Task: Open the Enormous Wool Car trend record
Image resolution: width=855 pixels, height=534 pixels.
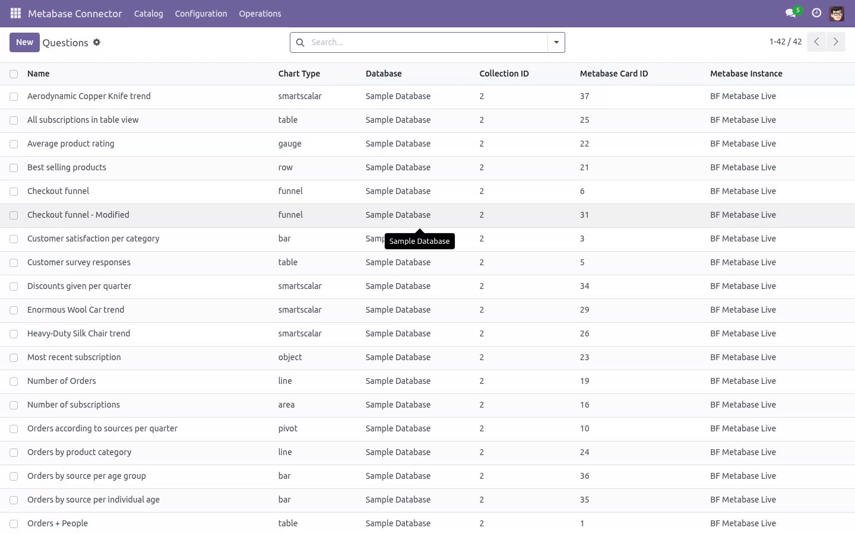Action: pyautogui.click(x=75, y=310)
